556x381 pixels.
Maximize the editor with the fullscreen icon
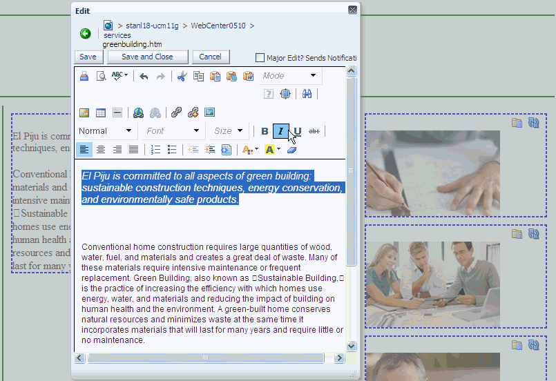pyautogui.click(x=285, y=94)
